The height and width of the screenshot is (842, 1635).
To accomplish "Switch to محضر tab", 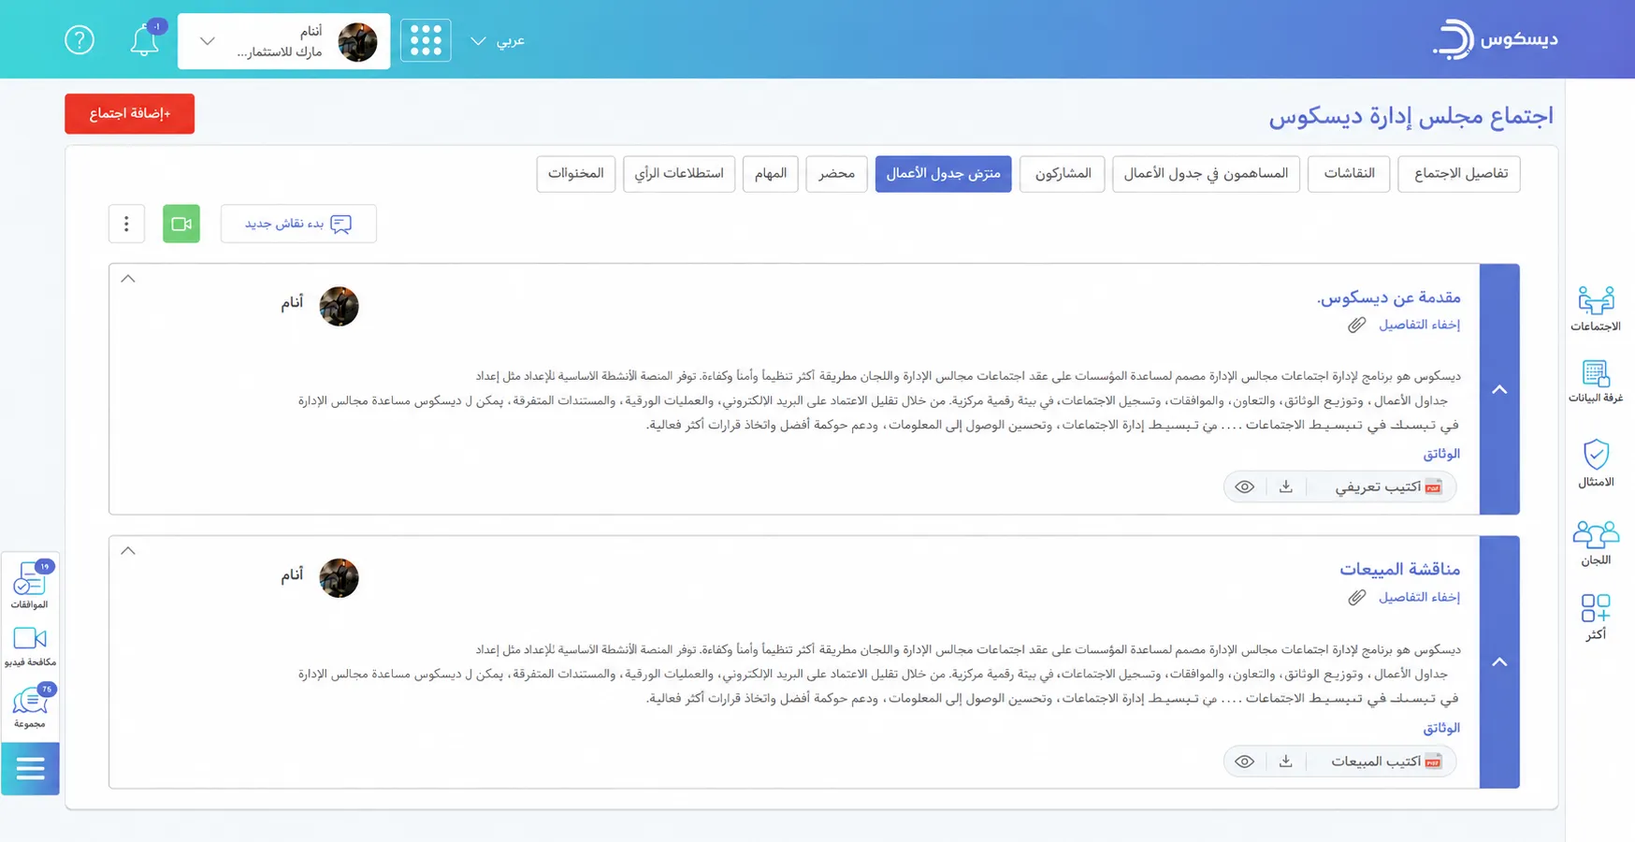I will coord(837,174).
